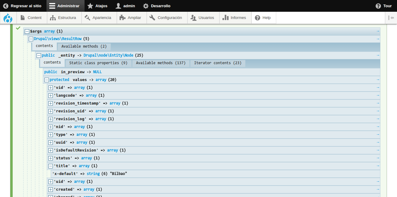Open Static class properties (9) tab

tap(98, 63)
